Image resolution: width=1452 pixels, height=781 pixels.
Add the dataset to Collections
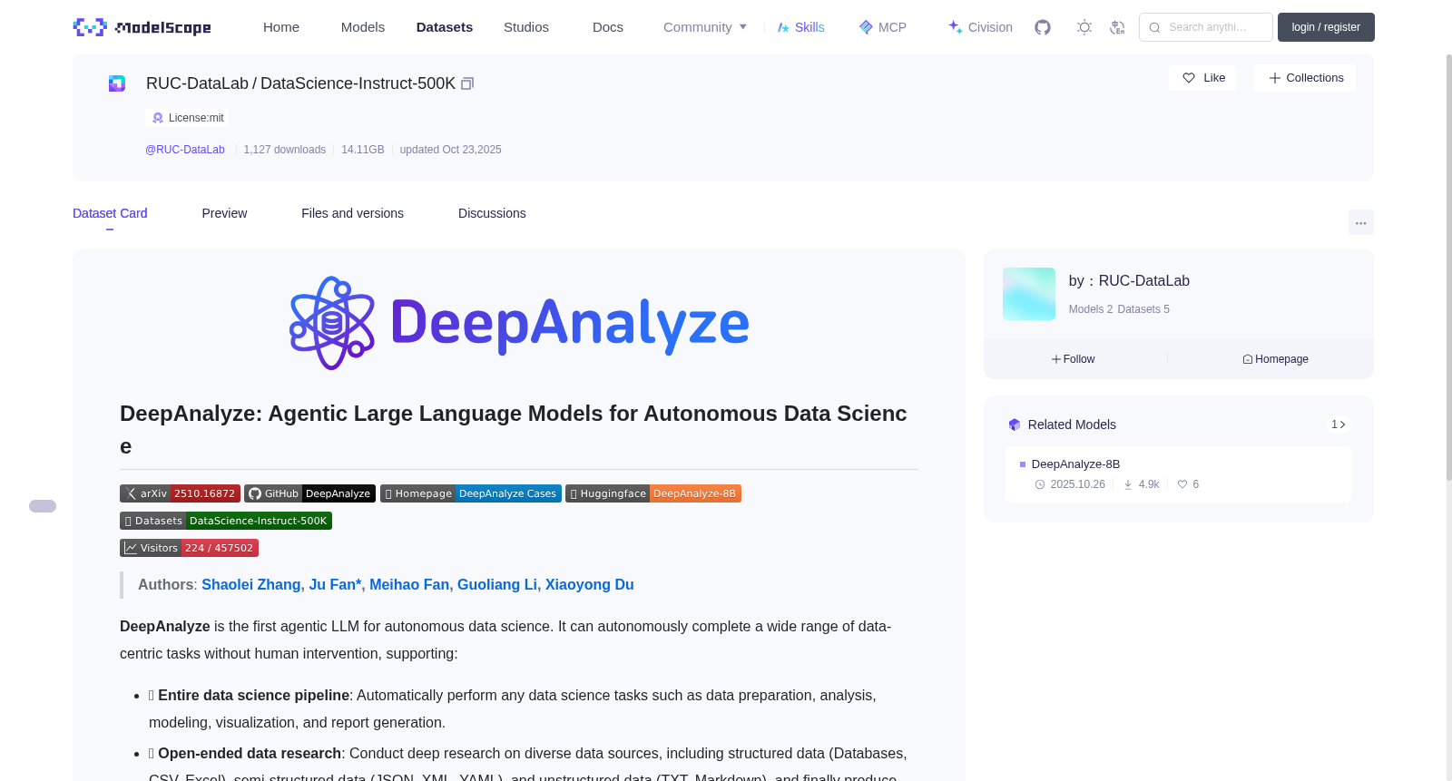(x=1305, y=78)
